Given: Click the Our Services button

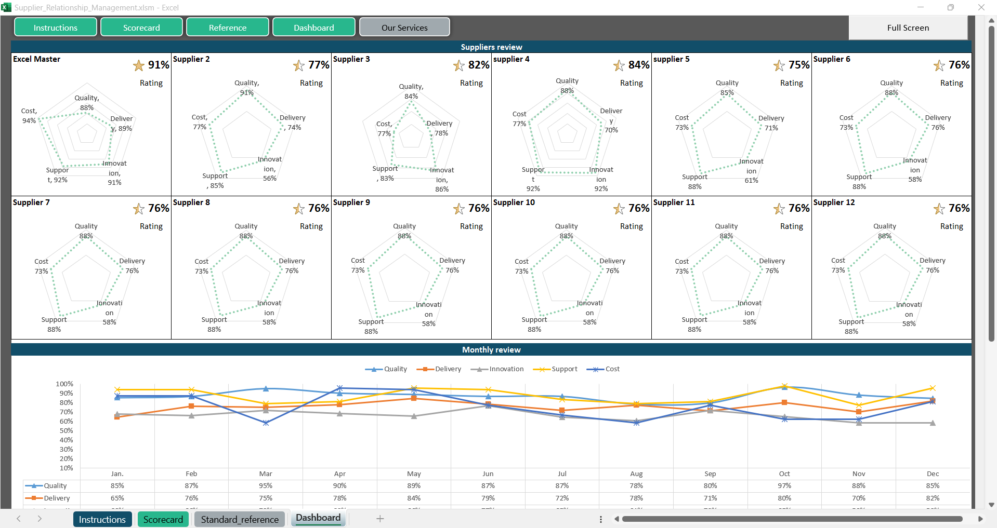Looking at the screenshot, I should point(404,28).
